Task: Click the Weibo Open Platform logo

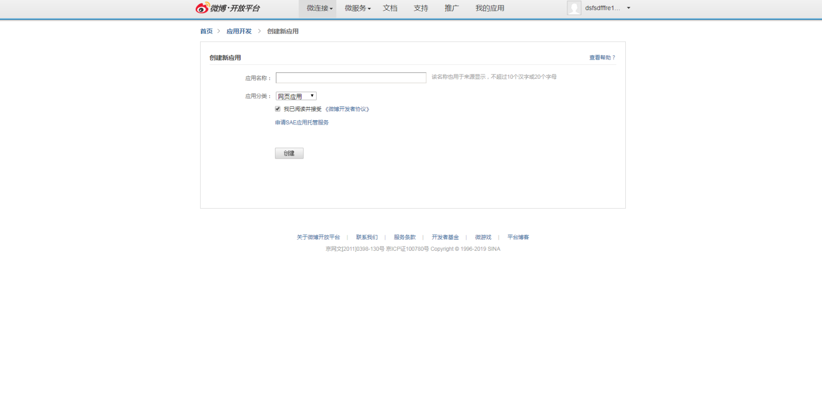Action: pyautogui.click(x=228, y=8)
